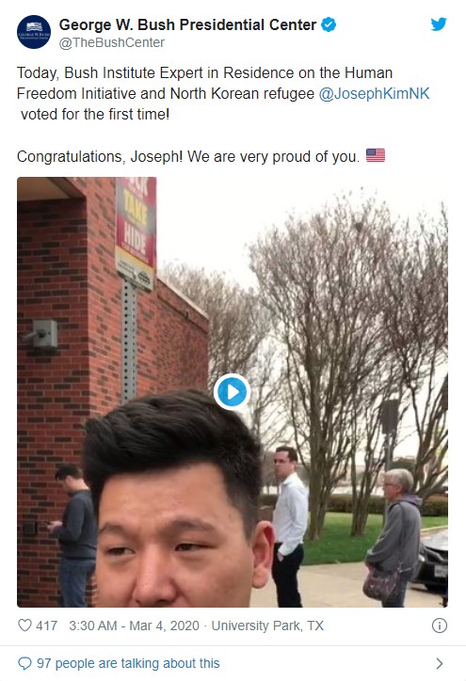
Task: Click the 417 likes count
Action: pos(46,626)
